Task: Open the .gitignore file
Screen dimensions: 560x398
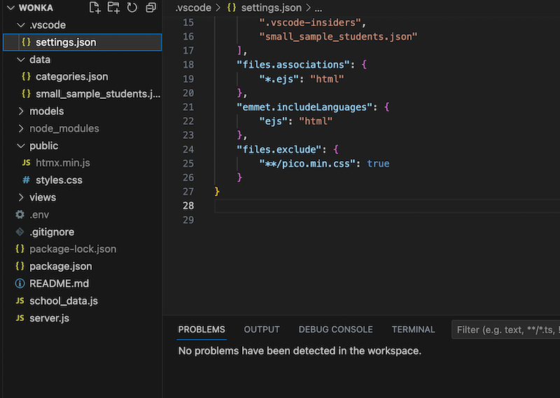Action: [83, 232]
